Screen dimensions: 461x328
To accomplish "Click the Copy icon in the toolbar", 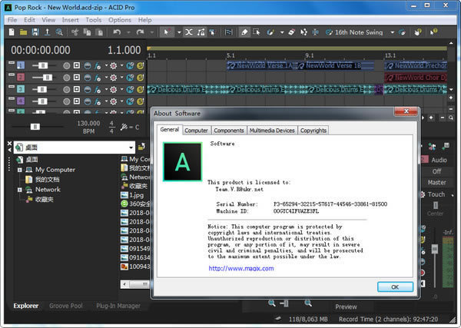I will pyautogui.click(x=87, y=32).
